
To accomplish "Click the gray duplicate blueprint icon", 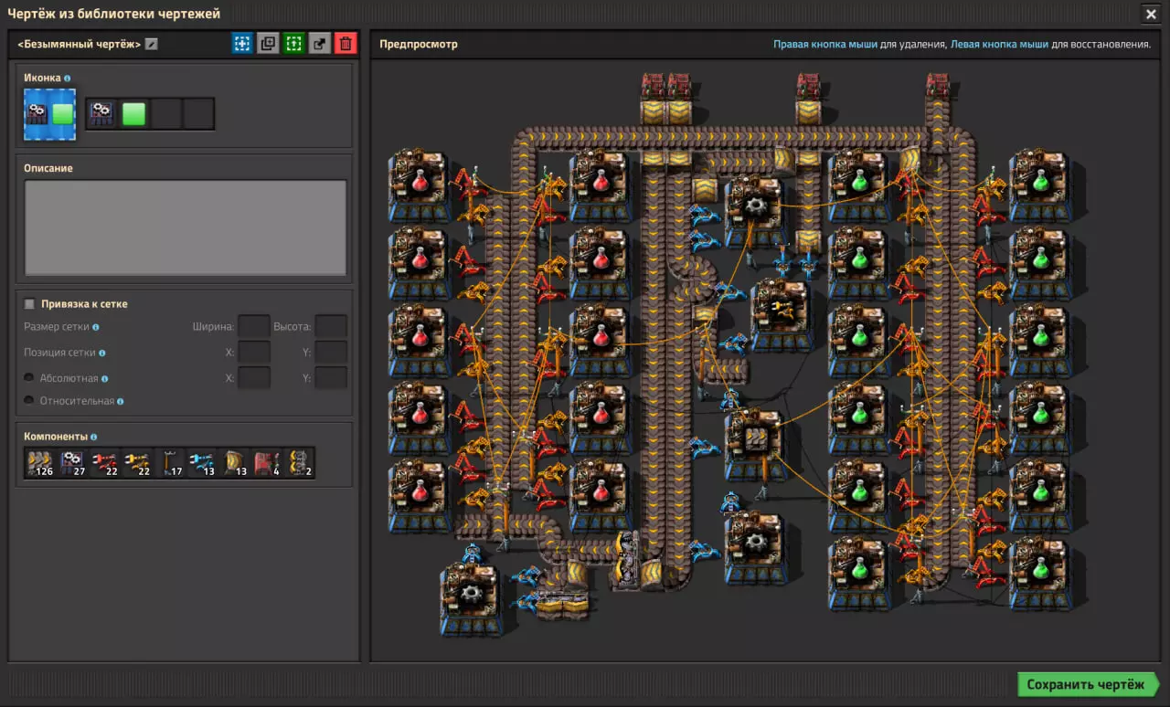I will pos(268,44).
